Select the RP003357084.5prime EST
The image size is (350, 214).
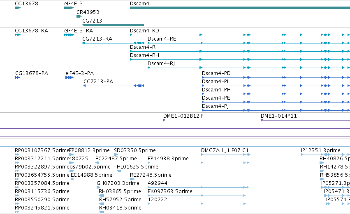click(17, 187)
